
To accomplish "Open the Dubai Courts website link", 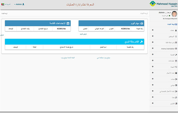I will [x=104, y=58].
